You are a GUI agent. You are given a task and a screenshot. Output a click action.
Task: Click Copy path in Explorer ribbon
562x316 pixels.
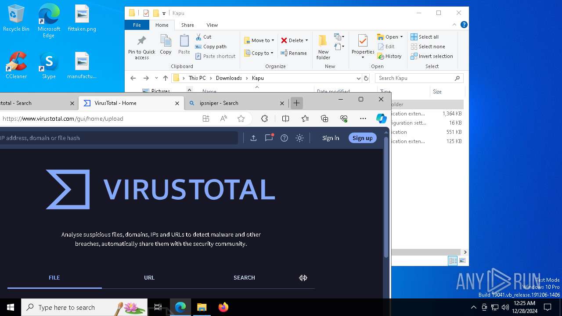tap(211, 47)
